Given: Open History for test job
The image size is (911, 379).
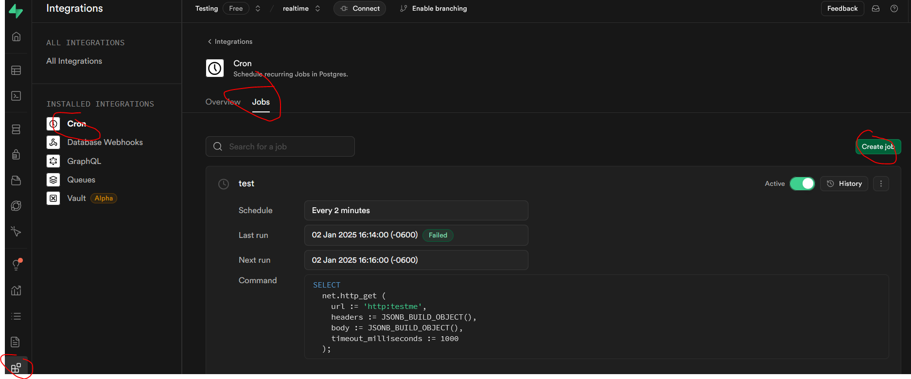Looking at the screenshot, I should pyautogui.click(x=844, y=183).
